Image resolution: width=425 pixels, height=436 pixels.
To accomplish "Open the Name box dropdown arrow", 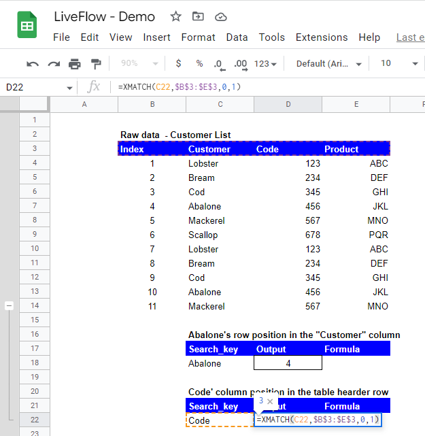I will click(x=69, y=88).
